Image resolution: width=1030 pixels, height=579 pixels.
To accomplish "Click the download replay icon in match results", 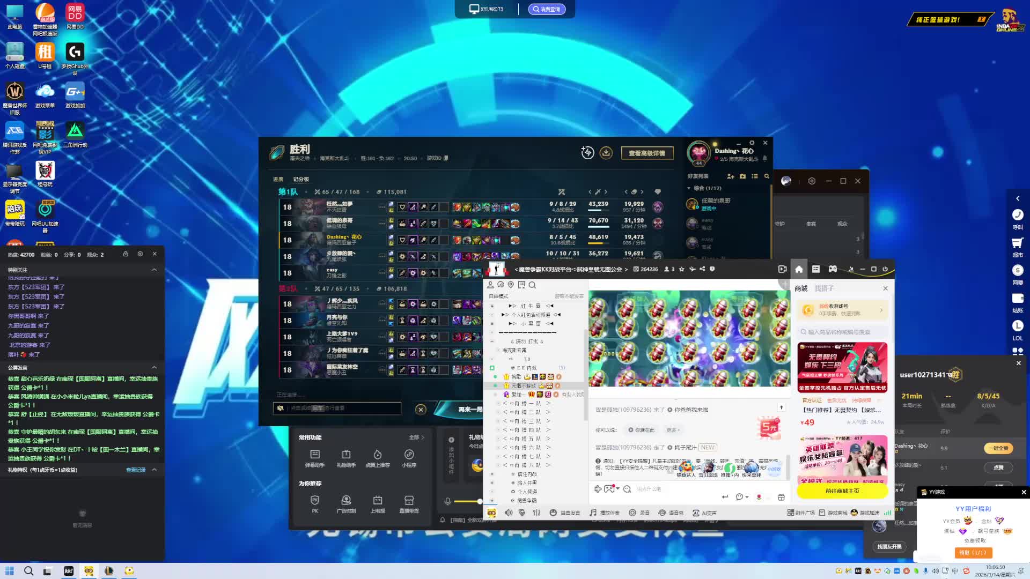I will [606, 153].
